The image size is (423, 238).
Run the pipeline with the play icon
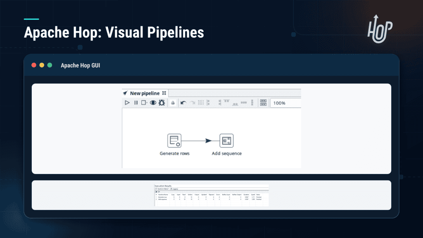pos(127,103)
